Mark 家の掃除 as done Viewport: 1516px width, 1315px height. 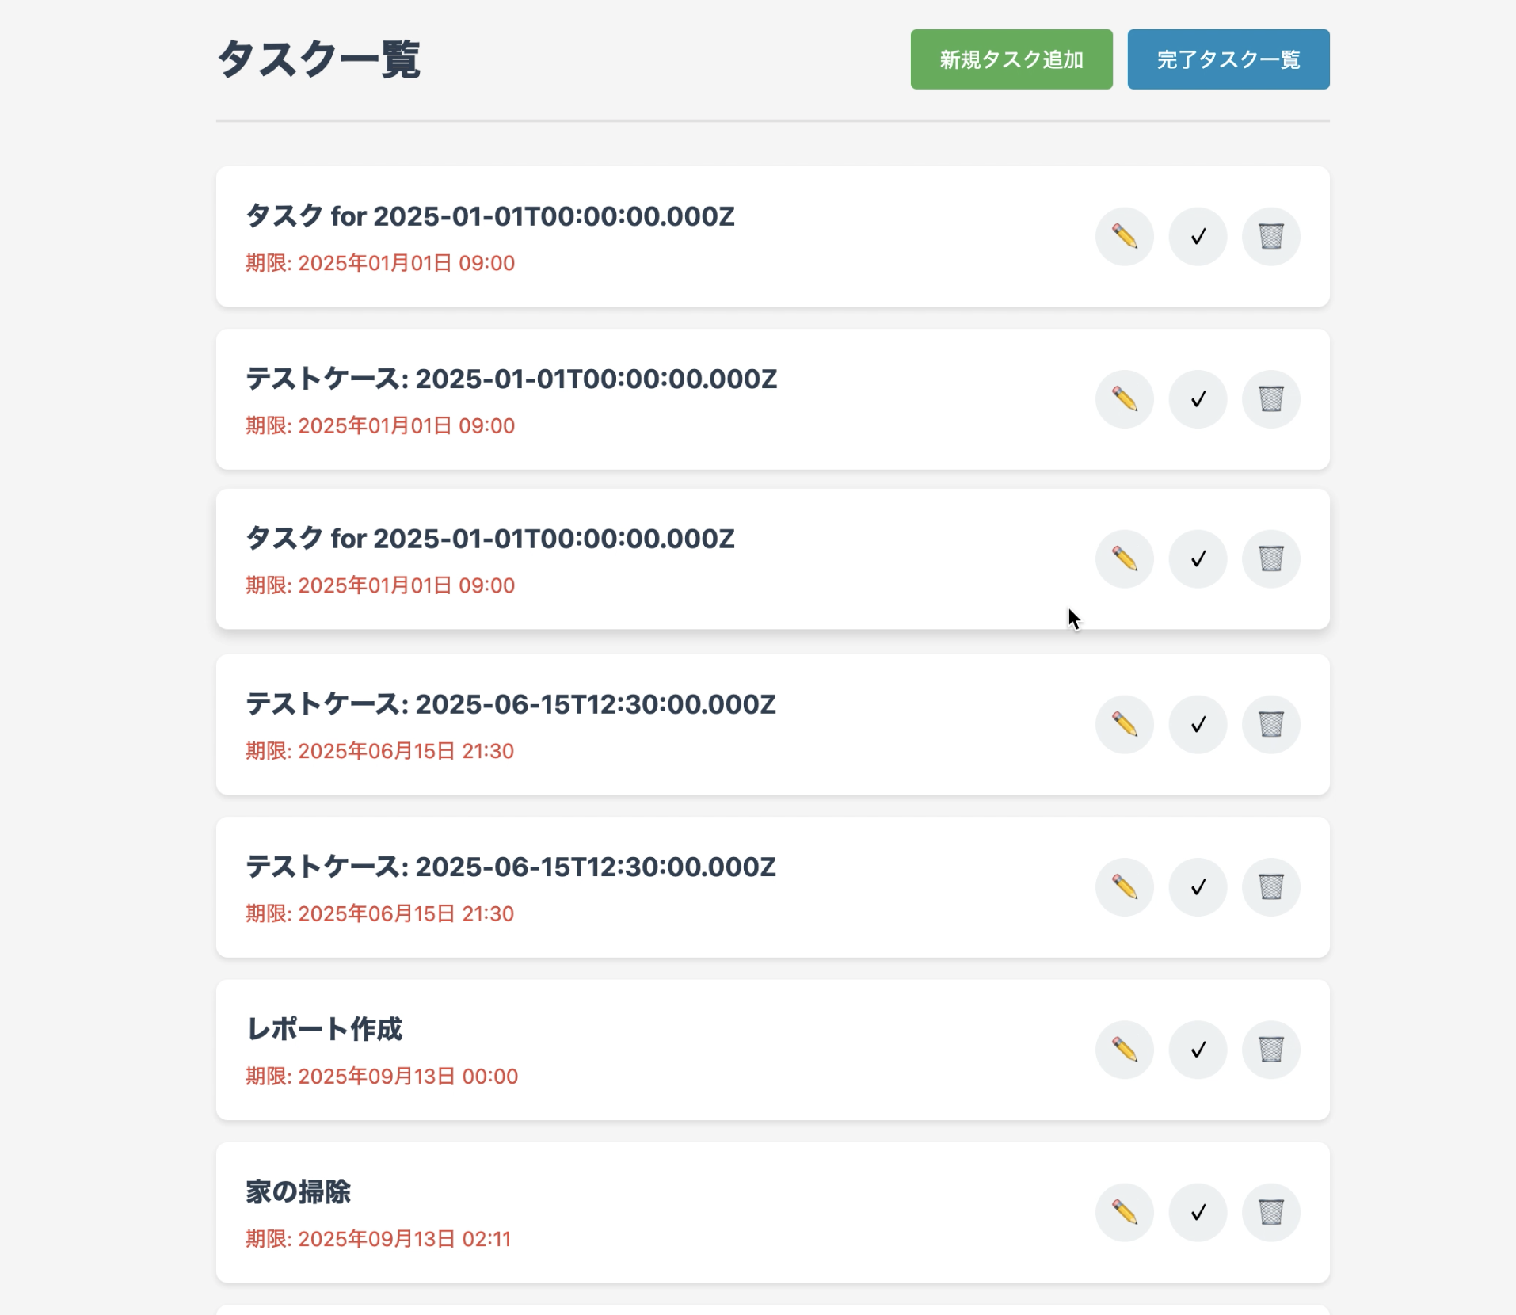[x=1198, y=1213]
